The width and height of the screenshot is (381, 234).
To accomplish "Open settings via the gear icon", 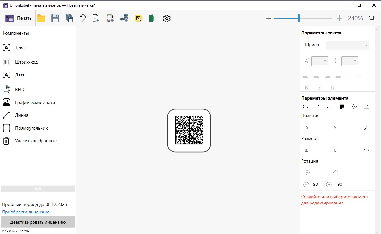I will click(166, 18).
